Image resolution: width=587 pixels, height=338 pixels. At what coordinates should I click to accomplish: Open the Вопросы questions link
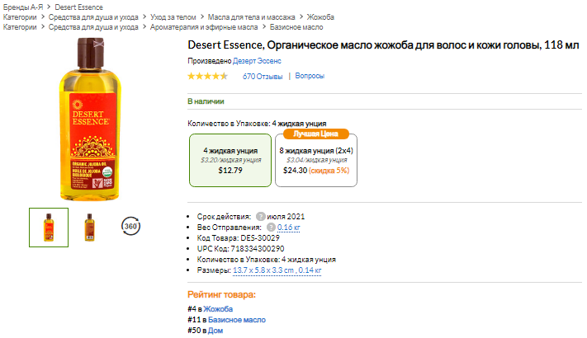point(310,76)
